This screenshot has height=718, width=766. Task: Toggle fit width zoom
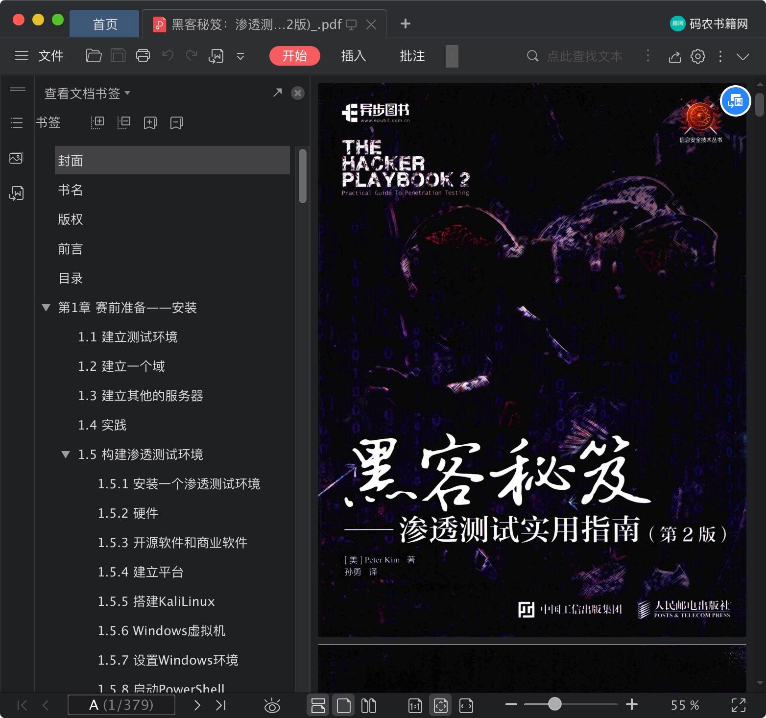[x=466, y=705]
